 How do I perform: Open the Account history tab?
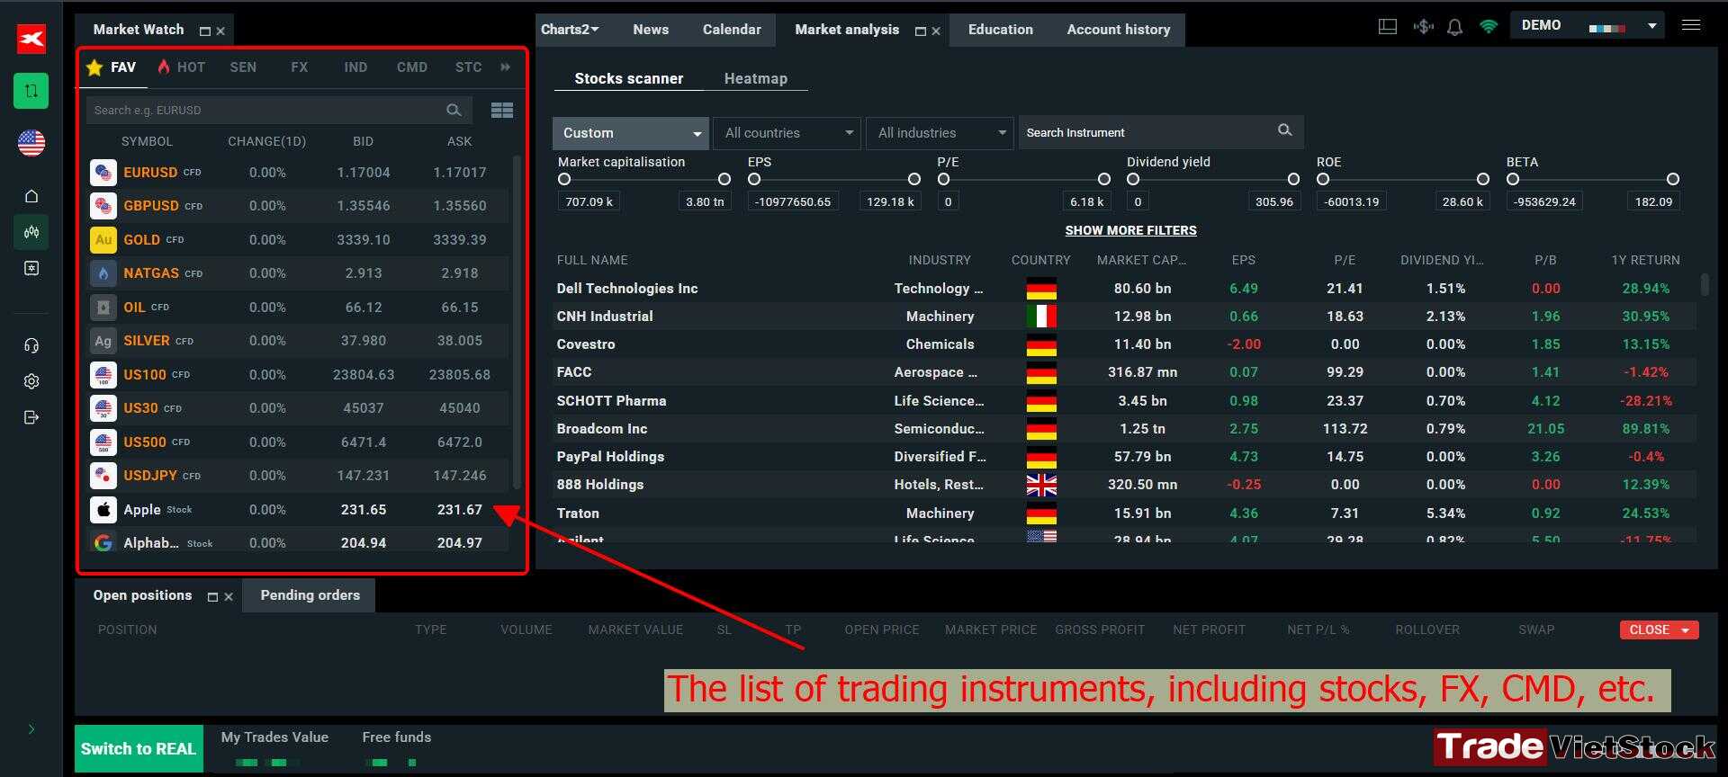pyautogui.click(x=1119, y=30)
